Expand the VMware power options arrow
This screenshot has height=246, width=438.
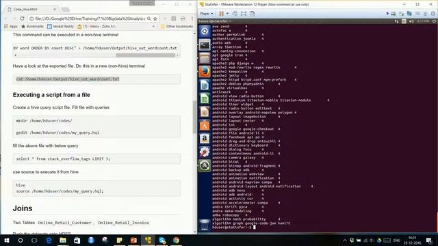tap(227, 14)
